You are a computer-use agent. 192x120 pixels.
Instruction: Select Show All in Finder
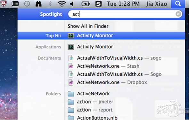[88, 26]
